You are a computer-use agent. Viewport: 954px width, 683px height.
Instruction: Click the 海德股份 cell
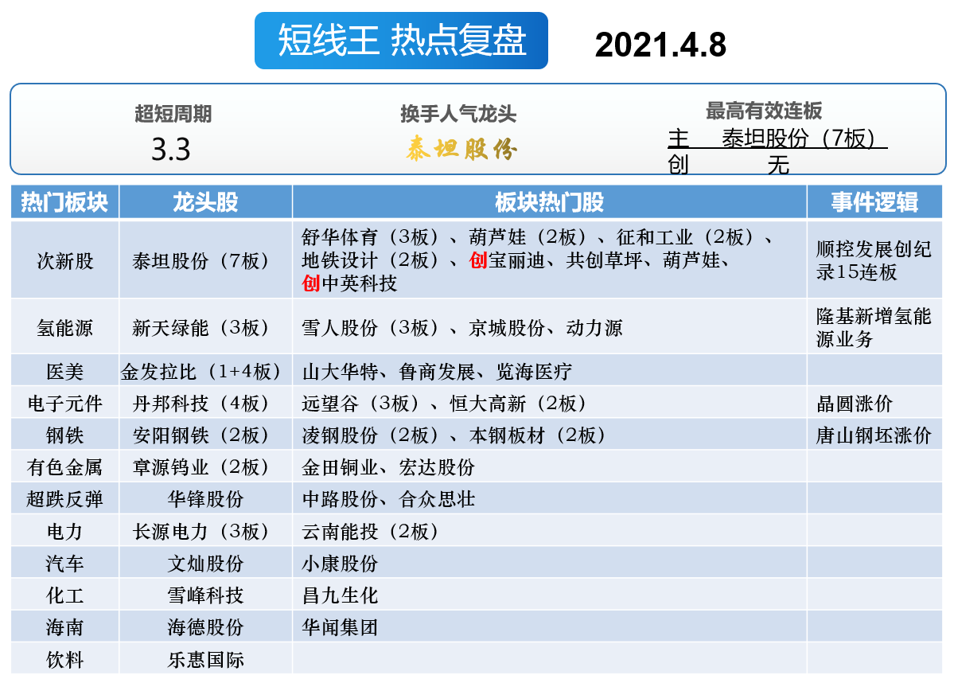tap(205, 627)
